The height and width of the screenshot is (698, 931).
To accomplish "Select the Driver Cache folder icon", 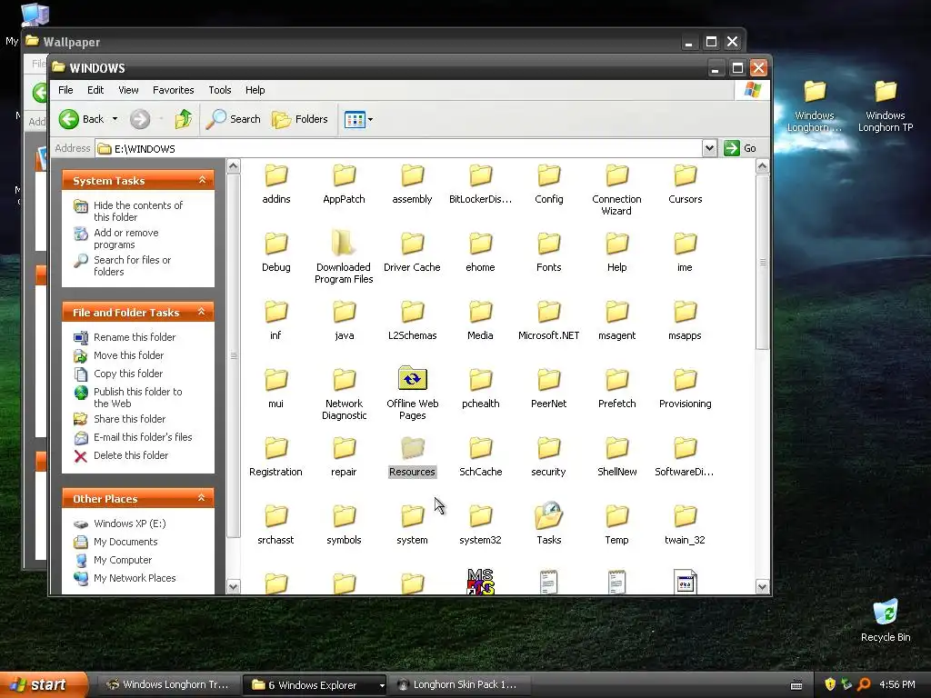I will (x=413, y=244).
